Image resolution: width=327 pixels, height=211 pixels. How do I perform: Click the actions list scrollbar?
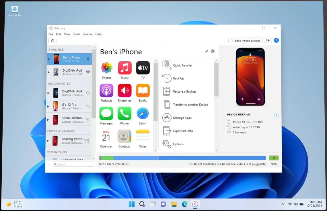click(216, 79)
